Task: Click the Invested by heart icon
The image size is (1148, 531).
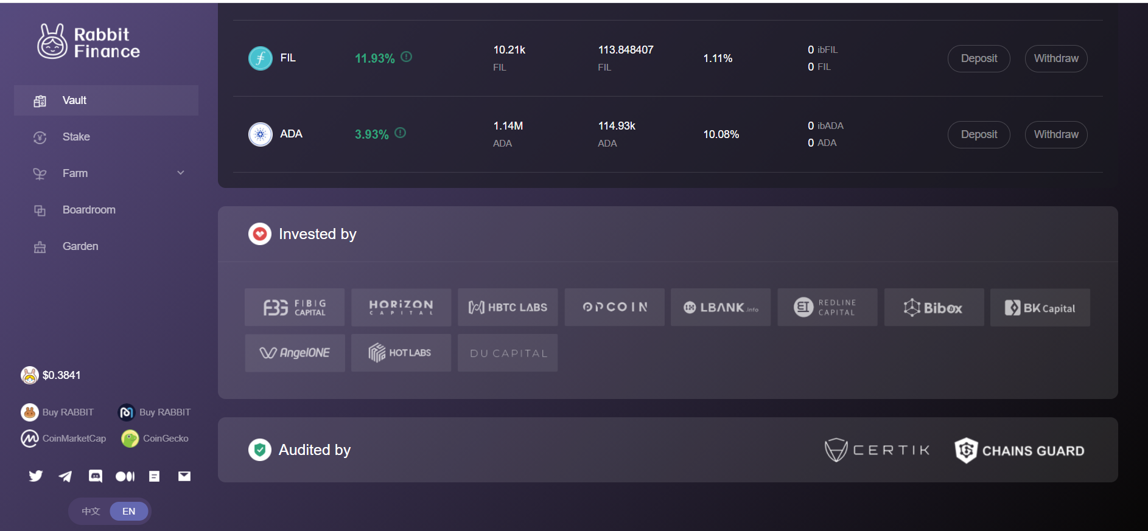Action: (x=260, y=234)
